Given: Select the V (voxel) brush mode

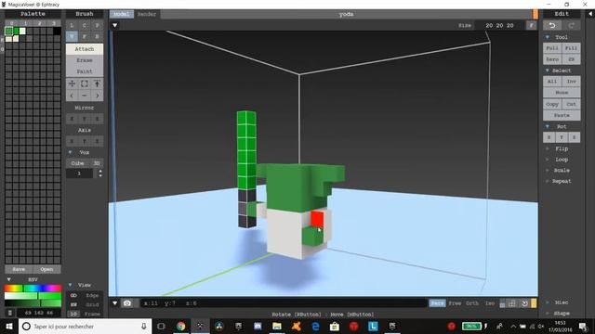Looking at the screenshot, I should [x=72, y=36].
